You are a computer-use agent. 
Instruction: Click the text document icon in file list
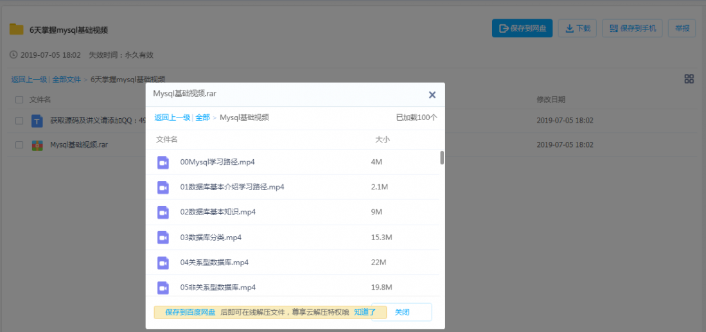point(37,121)
